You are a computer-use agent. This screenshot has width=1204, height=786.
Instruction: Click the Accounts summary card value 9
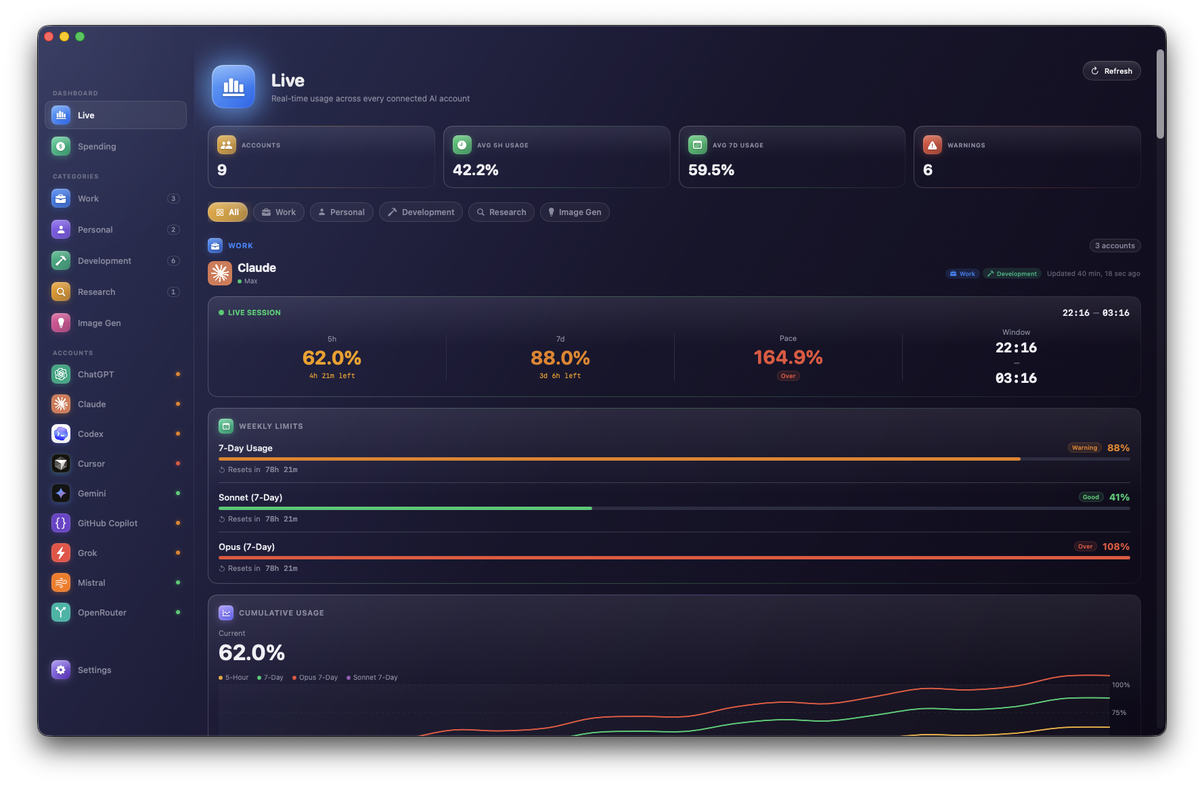pyautogui.click(x=222, y=170)
